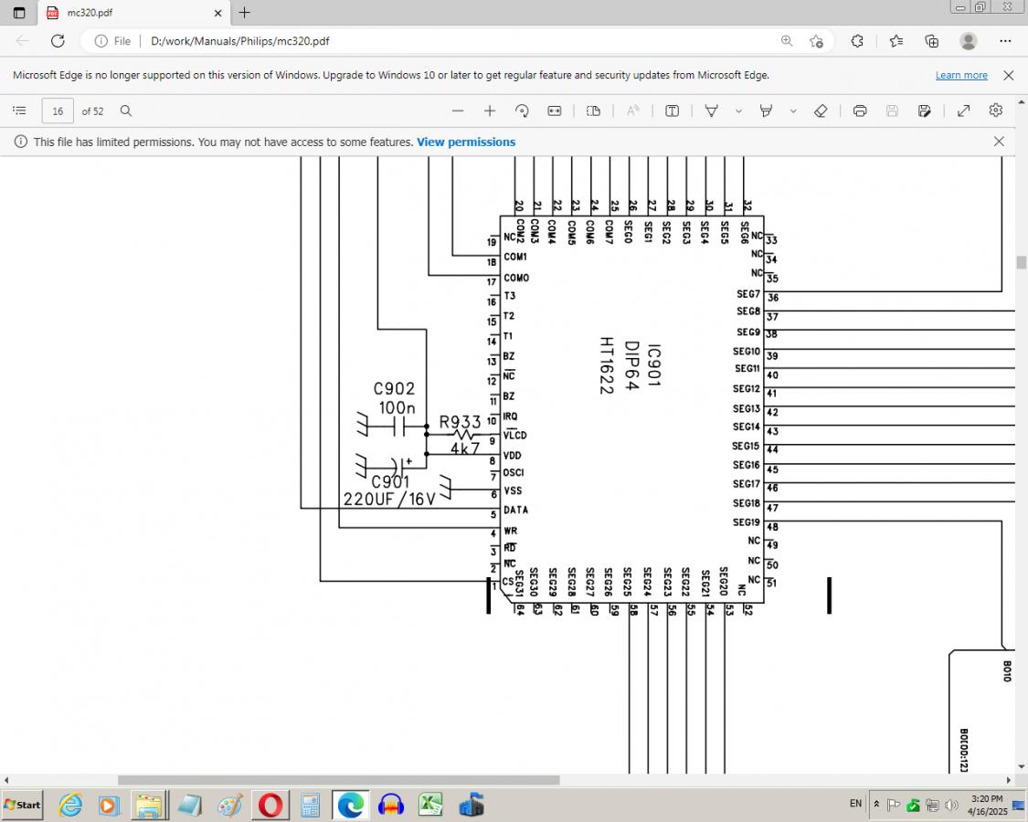The height and width of the screenshot is (822, 1028).
Task: Zoom in with the plus button
Action: click(x=490, y=111)
